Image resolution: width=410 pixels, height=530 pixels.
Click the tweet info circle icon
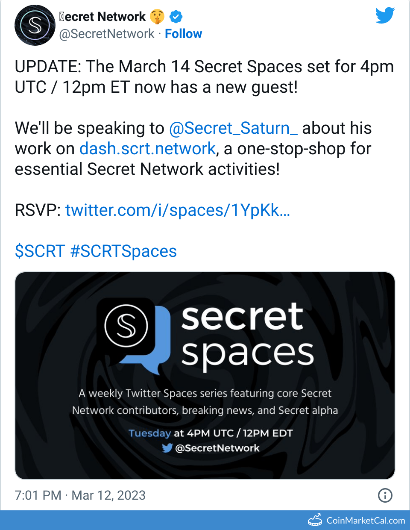coord(385,495)
